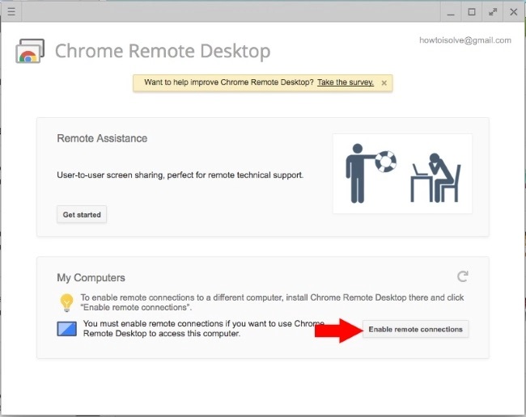Click the blue computer screen icon

click(x=66, y=329)
